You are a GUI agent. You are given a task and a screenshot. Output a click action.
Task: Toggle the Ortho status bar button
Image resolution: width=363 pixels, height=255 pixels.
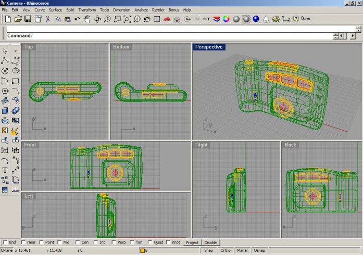[226, 250]
